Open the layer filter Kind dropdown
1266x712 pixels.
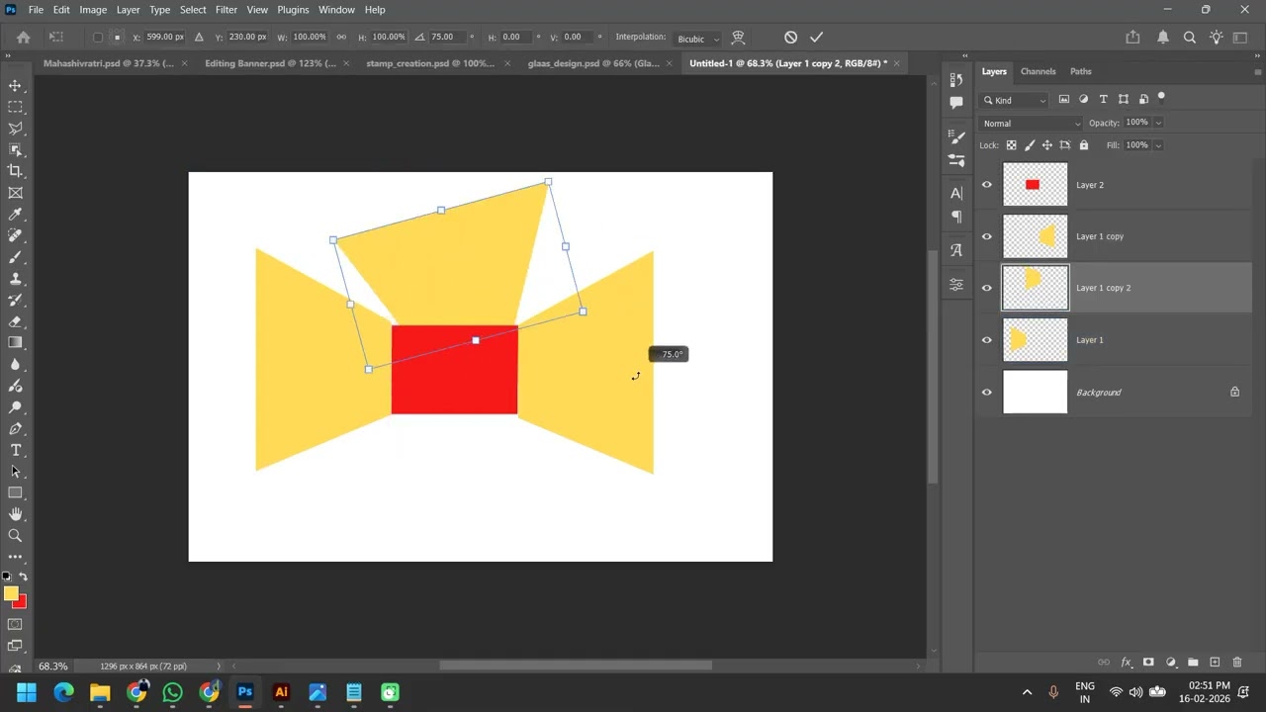pyautogui.click(x=1014, y=100)
